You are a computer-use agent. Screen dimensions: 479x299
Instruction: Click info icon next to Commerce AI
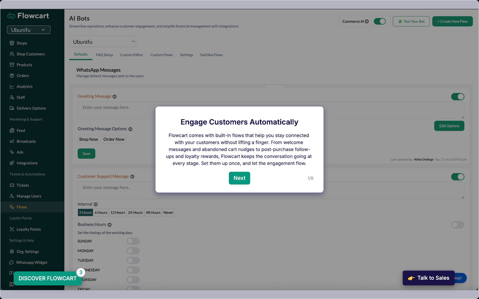pyautogui.click(x=367, y=21)
